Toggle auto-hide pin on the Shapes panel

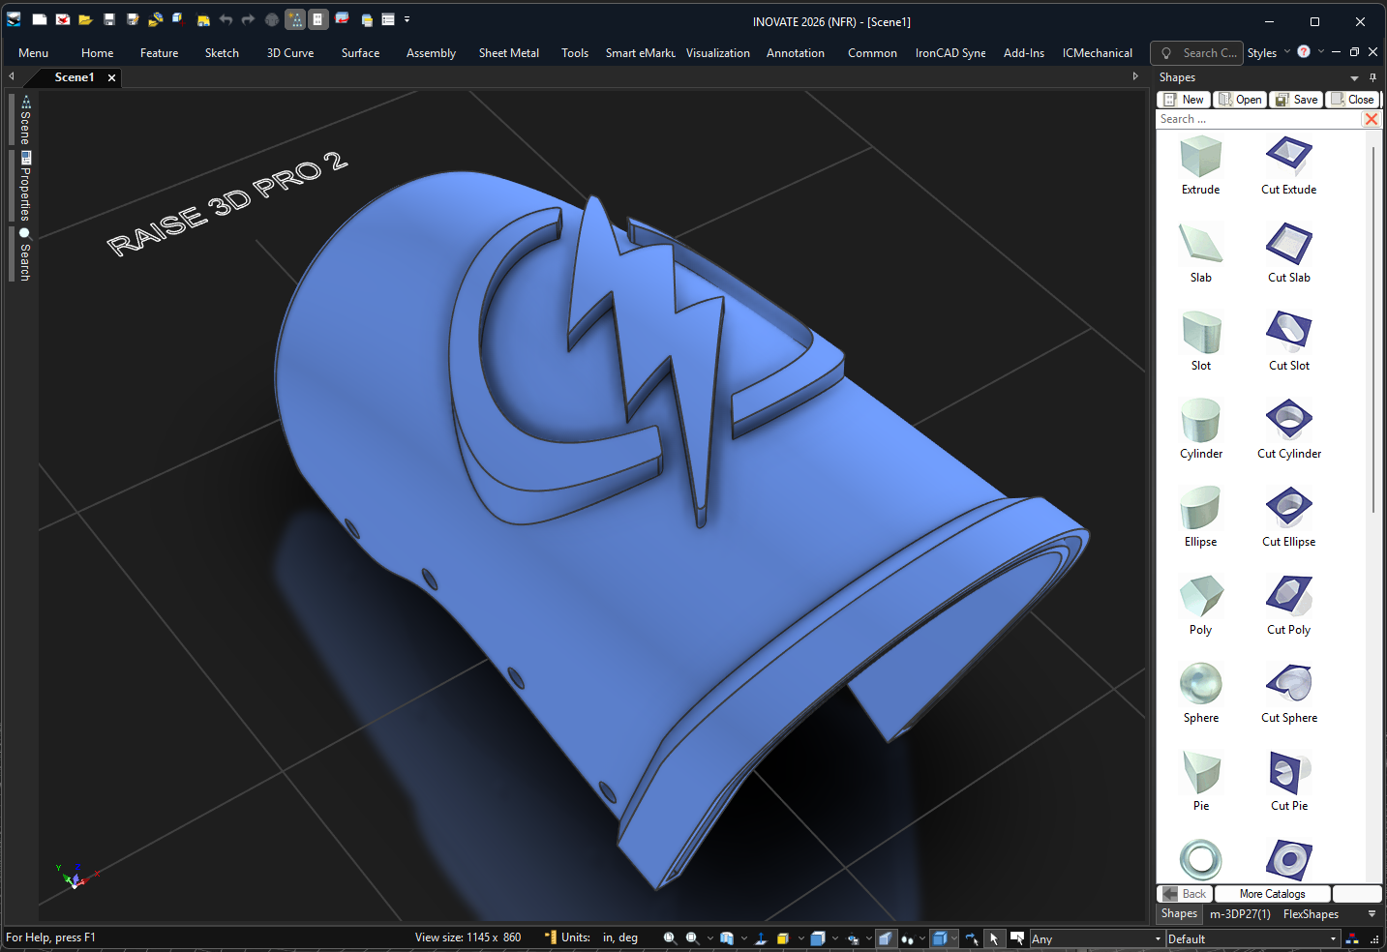(x=1372, y=77)
